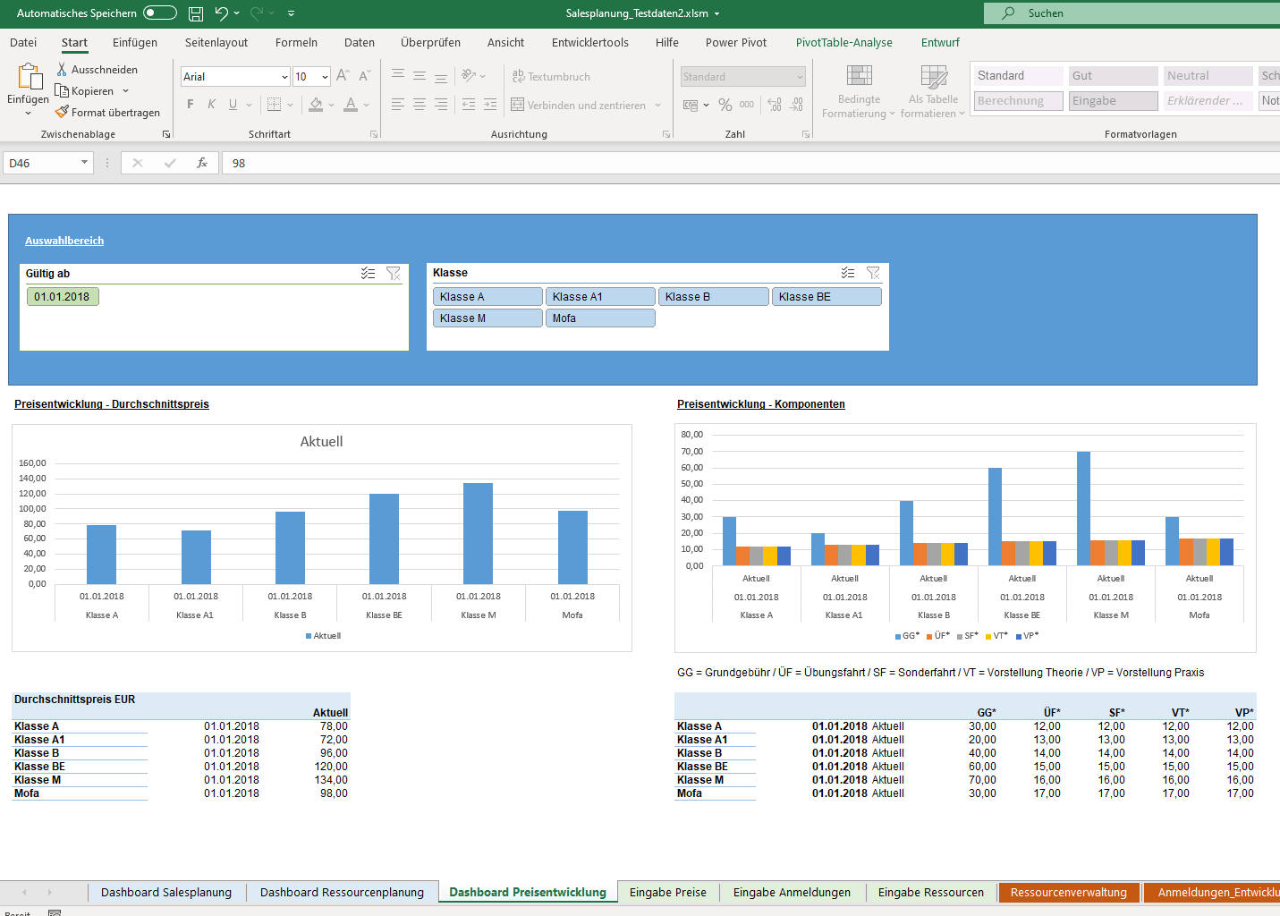
Task: Open Kopieren dropdown arrow
Action: pyautogui.click(x=125, y=91)
